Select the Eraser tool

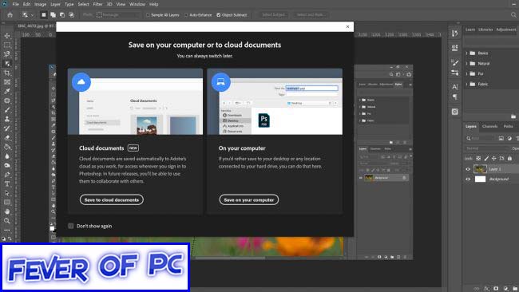(7, 137)
